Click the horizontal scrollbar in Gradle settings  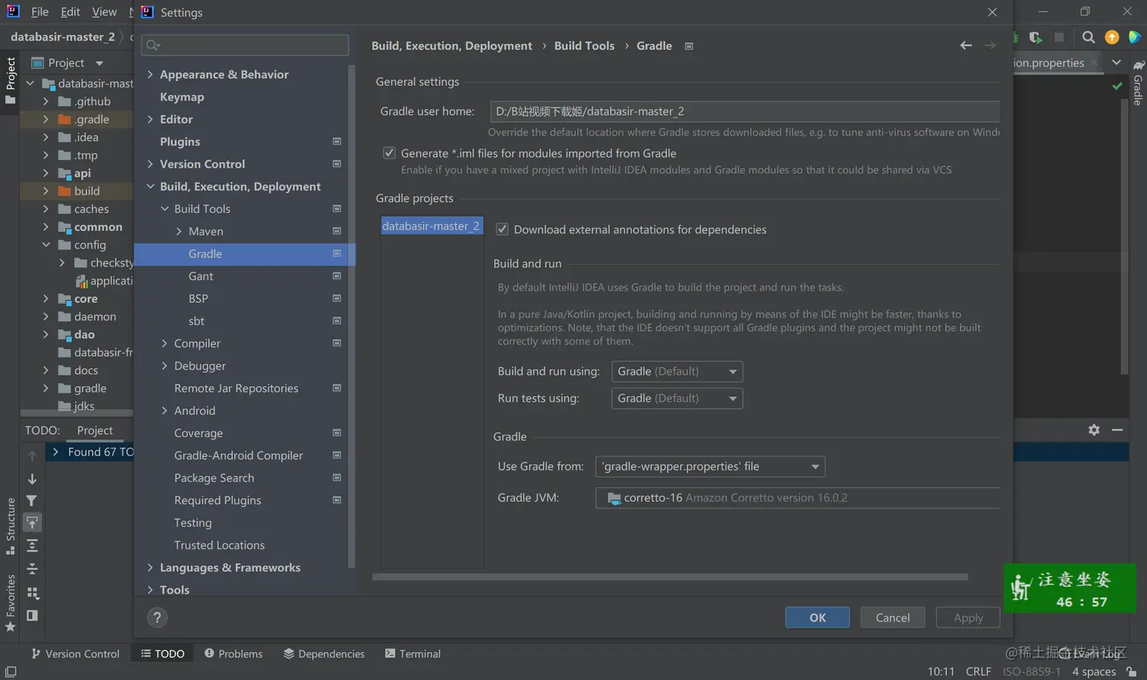tap(669, 577)
